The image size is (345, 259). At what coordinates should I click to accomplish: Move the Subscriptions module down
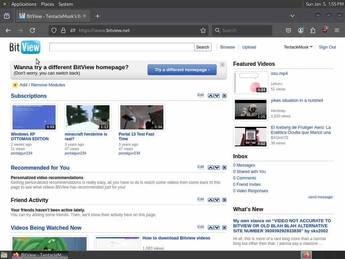pyautogui.click(x=217, y=96)
